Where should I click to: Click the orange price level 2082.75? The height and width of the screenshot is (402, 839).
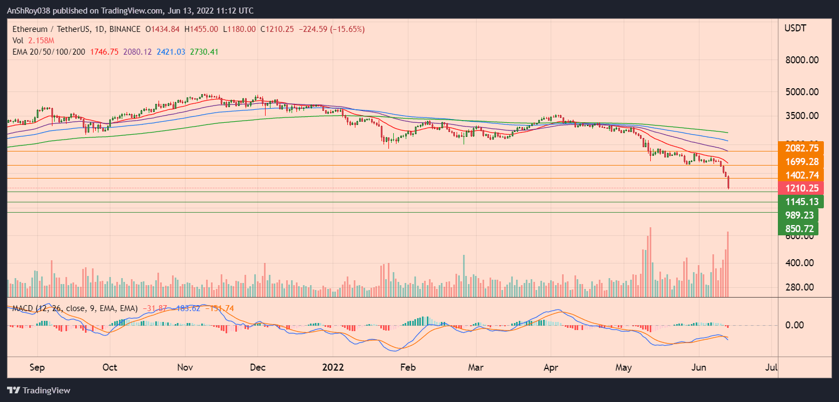pos(801,148)
